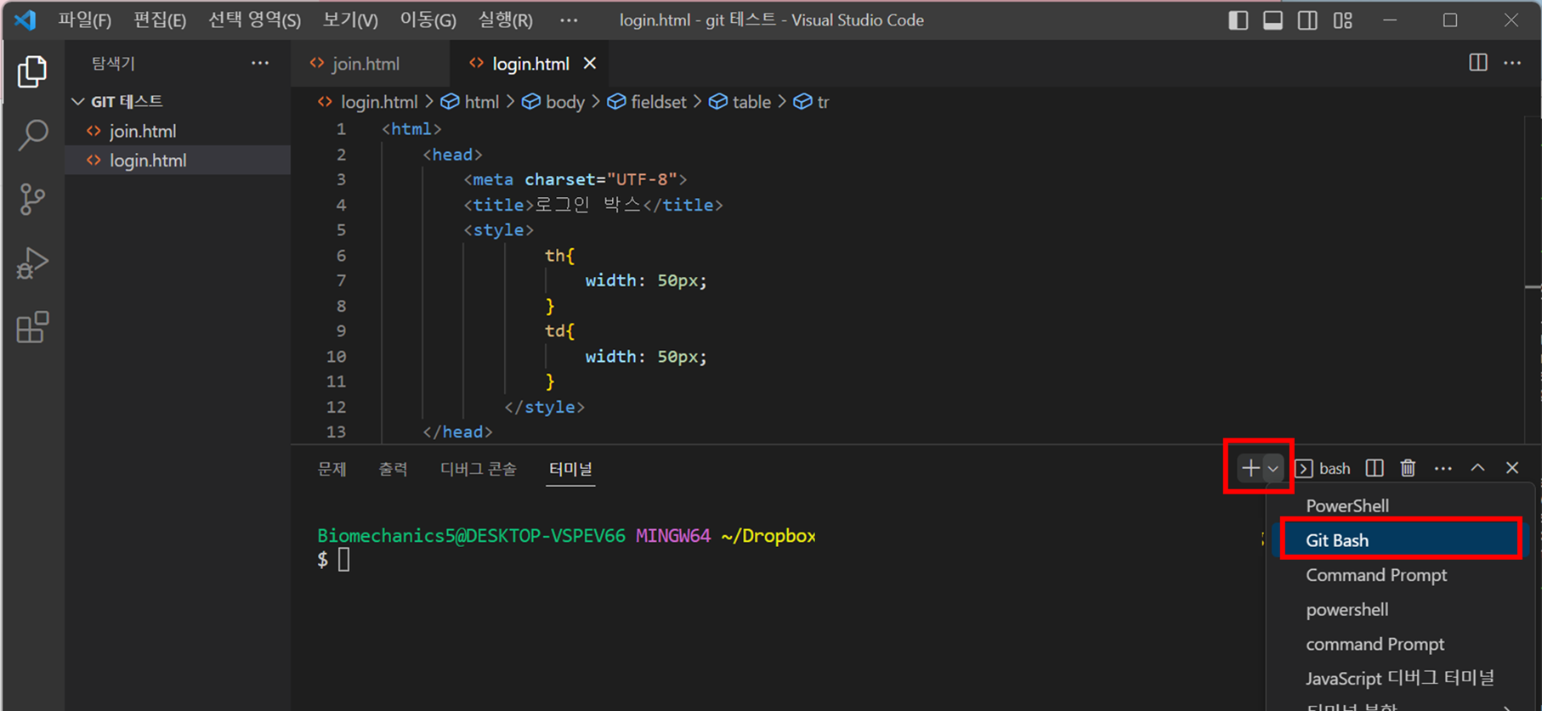This screenshot has width=1542, height=711.
Task: Switch to the 터미널 panel tab
Action: [570, 469]
